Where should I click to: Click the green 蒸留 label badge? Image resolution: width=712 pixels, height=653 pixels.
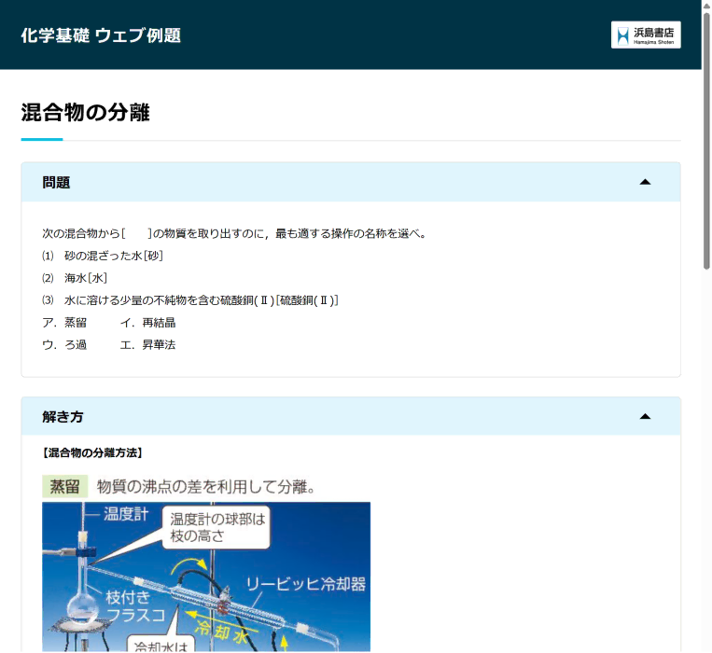click(65, 487)
